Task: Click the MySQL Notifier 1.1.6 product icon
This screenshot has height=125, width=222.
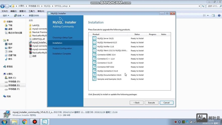Action: click(x=94, y=46)
